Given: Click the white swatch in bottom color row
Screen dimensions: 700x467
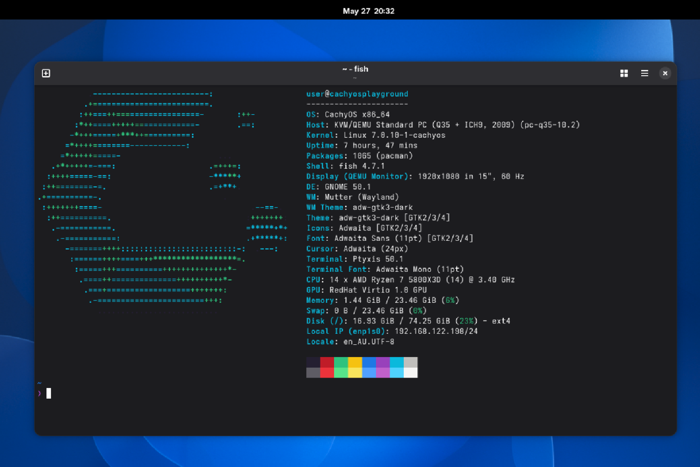Looking at the screenshot, I should (411, 373).
